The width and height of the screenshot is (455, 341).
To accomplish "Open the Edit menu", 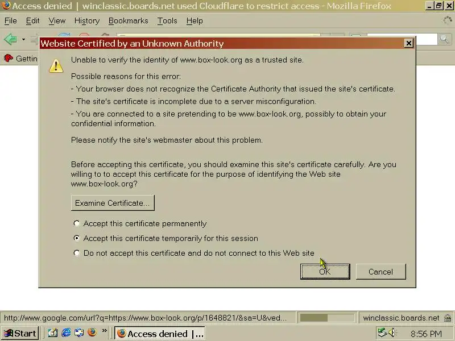I will tap(32, 21).
